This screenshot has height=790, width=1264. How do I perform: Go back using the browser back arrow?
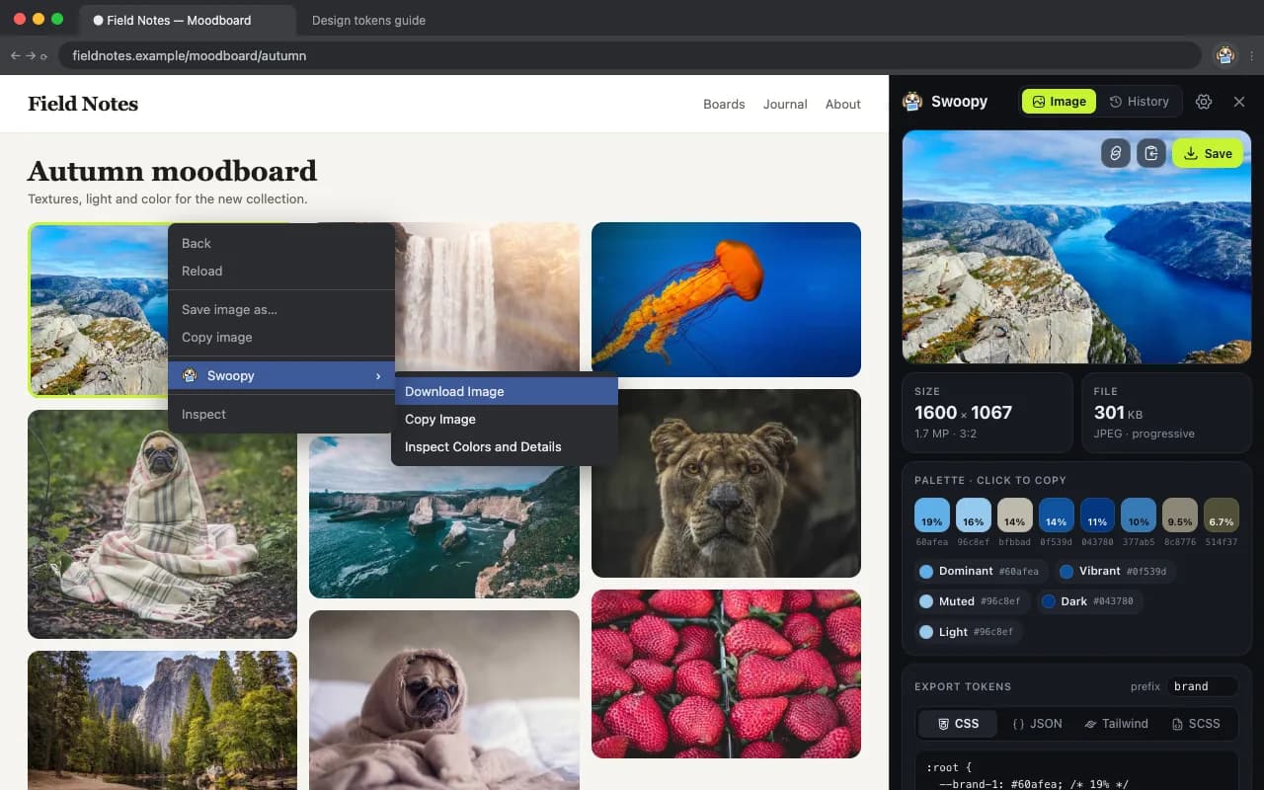tap(15, 55)
